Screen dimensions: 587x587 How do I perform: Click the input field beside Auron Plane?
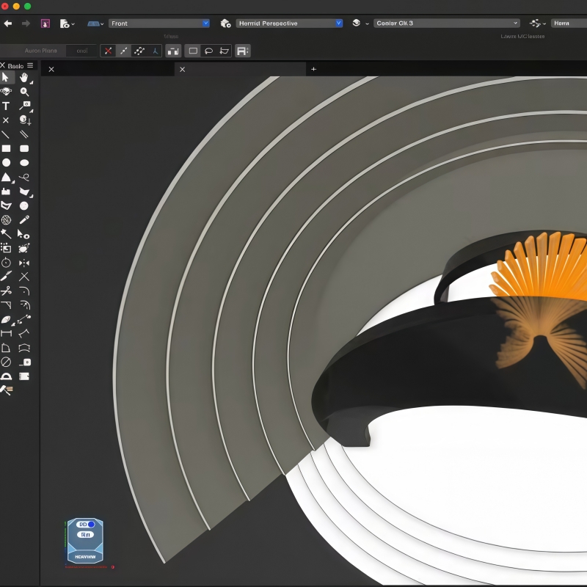coord(81,51)
